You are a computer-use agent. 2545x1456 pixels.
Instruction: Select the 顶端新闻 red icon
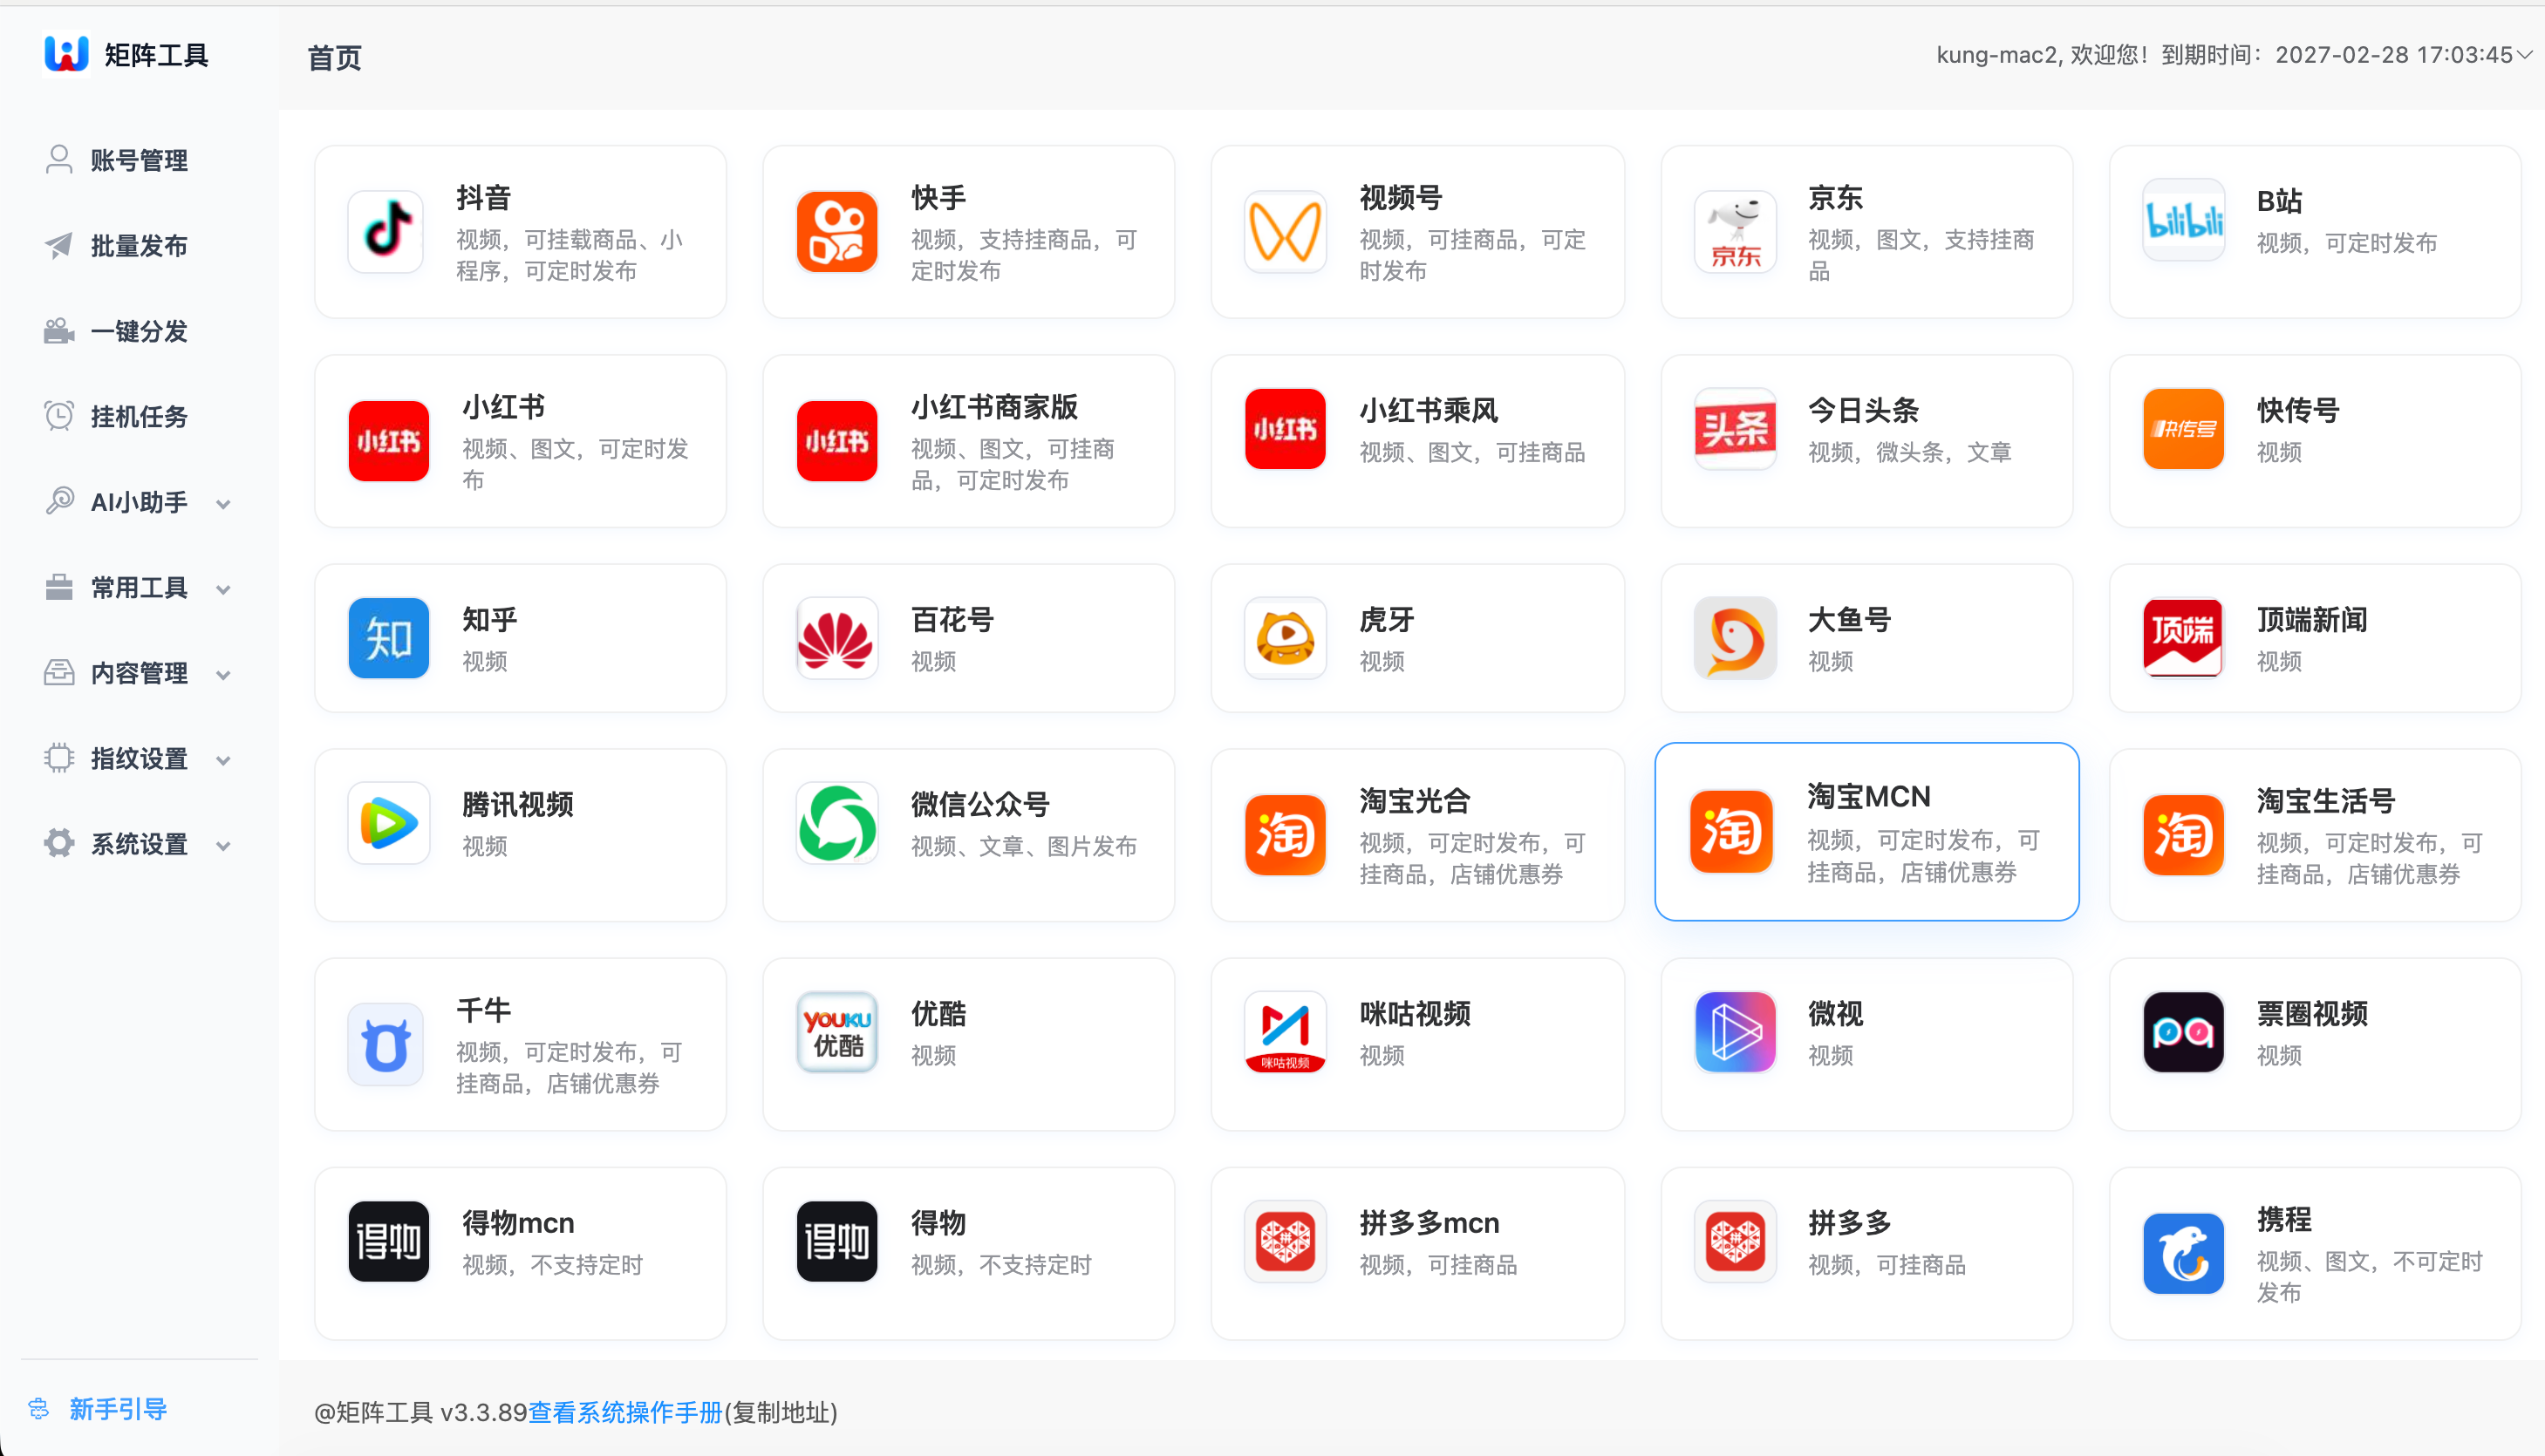[x=2183, y=638]
